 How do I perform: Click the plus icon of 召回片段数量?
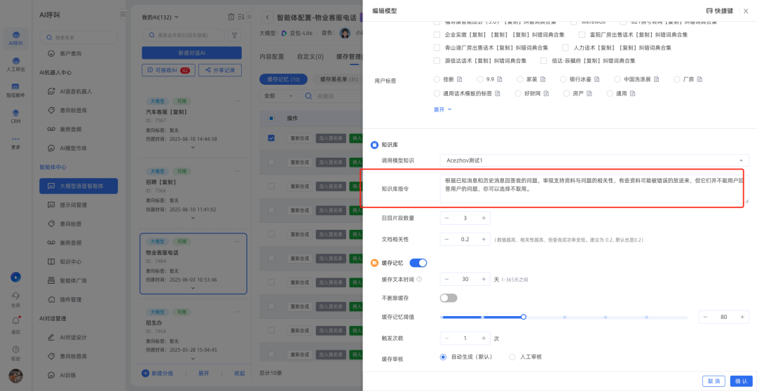coord(484,218)
